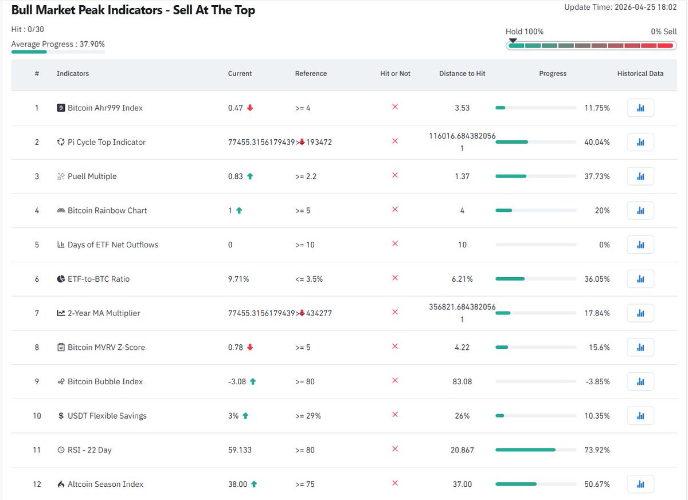Click the Indicators column header
688x500 pixels.
click(73, 73)
